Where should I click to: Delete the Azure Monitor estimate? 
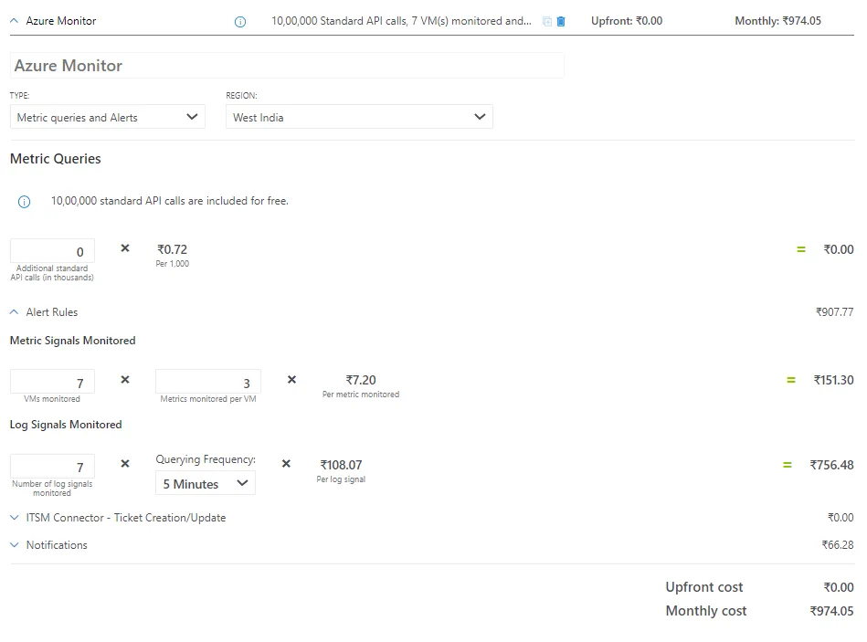click(x=560, y=20)
